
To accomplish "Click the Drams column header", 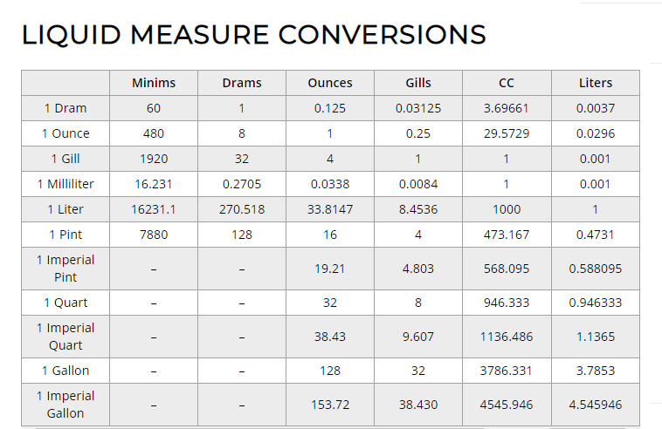I will [242, 83].
